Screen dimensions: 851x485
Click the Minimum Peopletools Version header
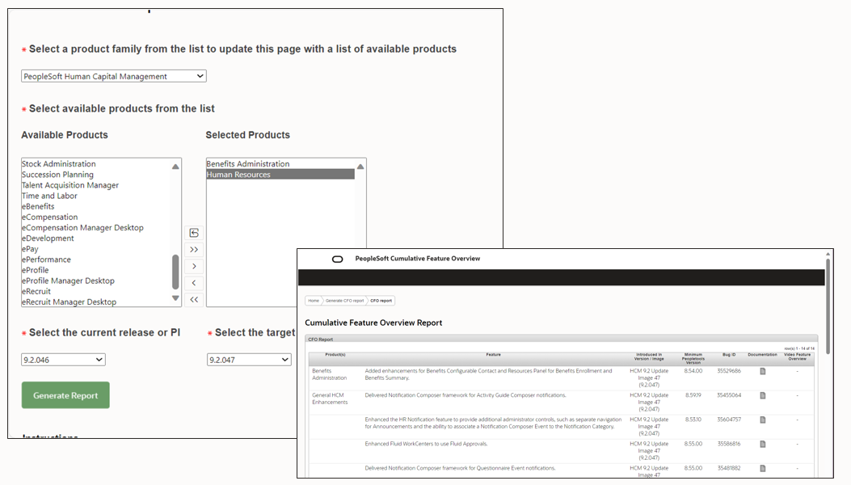(x=693, y=358)
